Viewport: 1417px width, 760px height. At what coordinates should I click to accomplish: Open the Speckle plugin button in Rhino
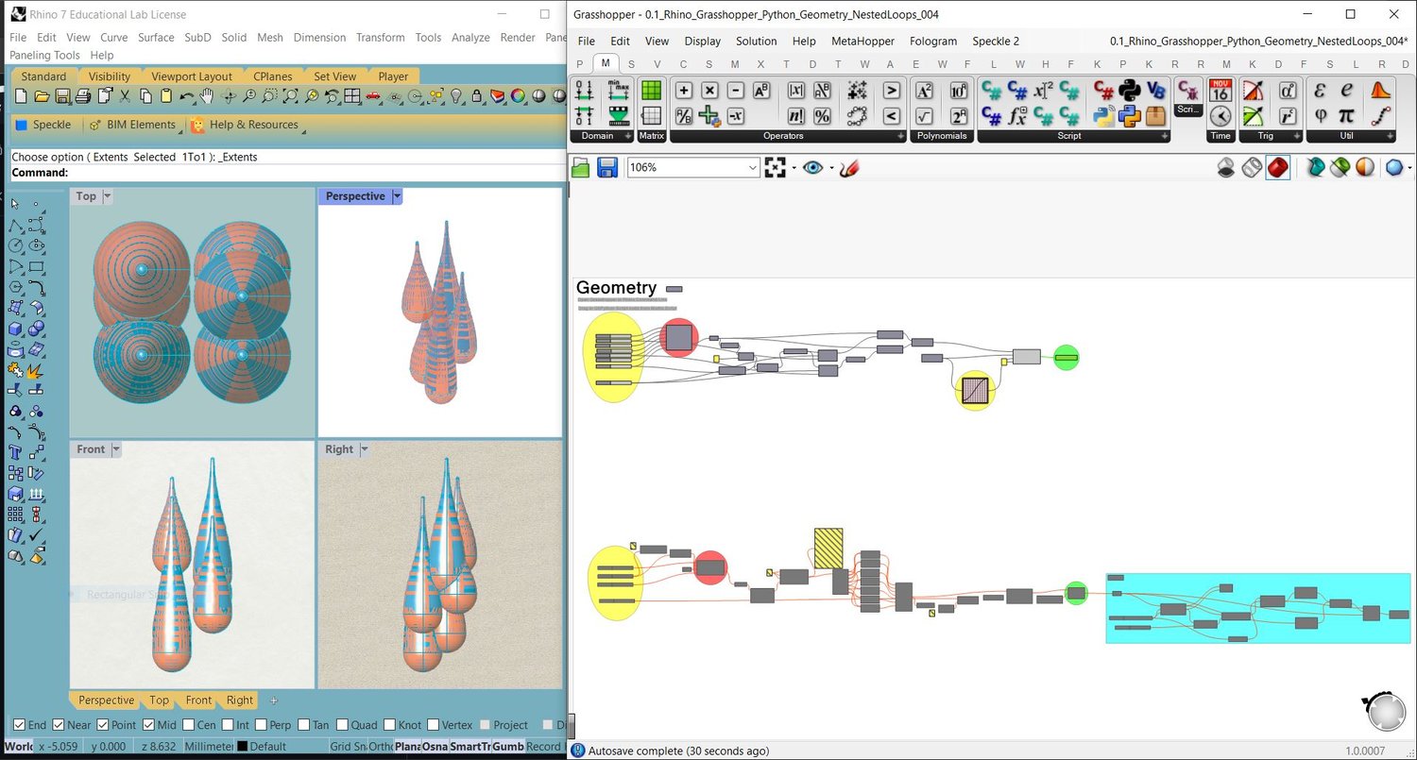point(43,125)
